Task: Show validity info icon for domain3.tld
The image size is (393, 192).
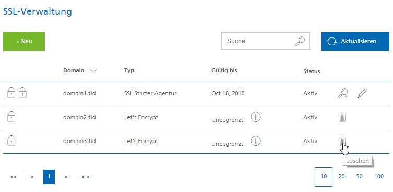Action: 256,141
